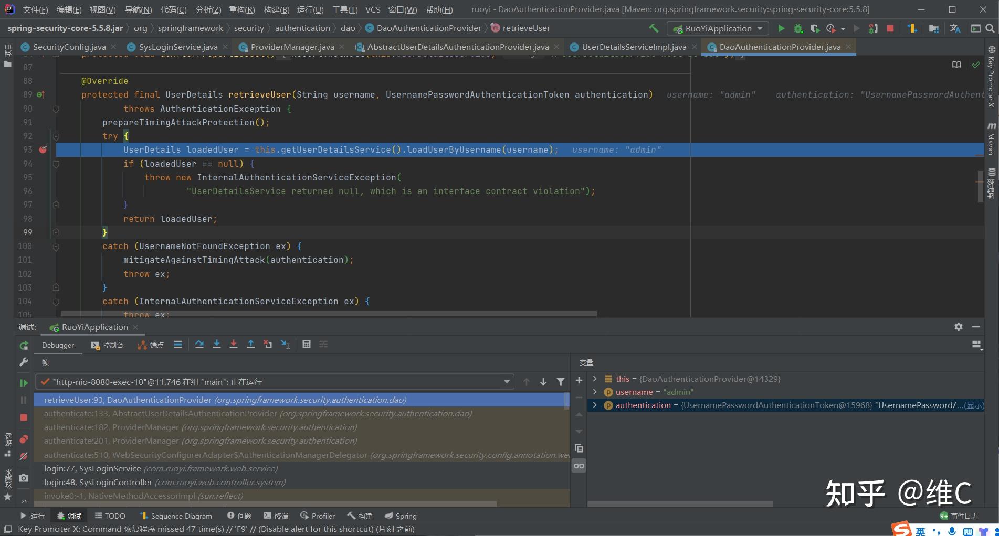
Task: Toggle the breakpoint on line 93
Action: (x=43, y=149)
